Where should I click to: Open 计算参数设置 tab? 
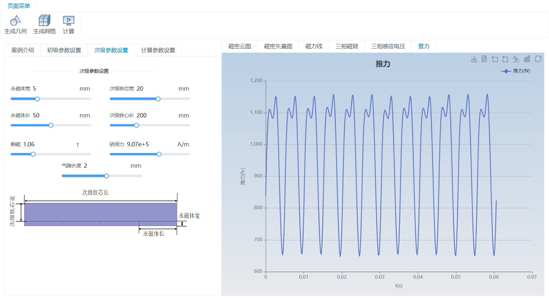[158, 50]
